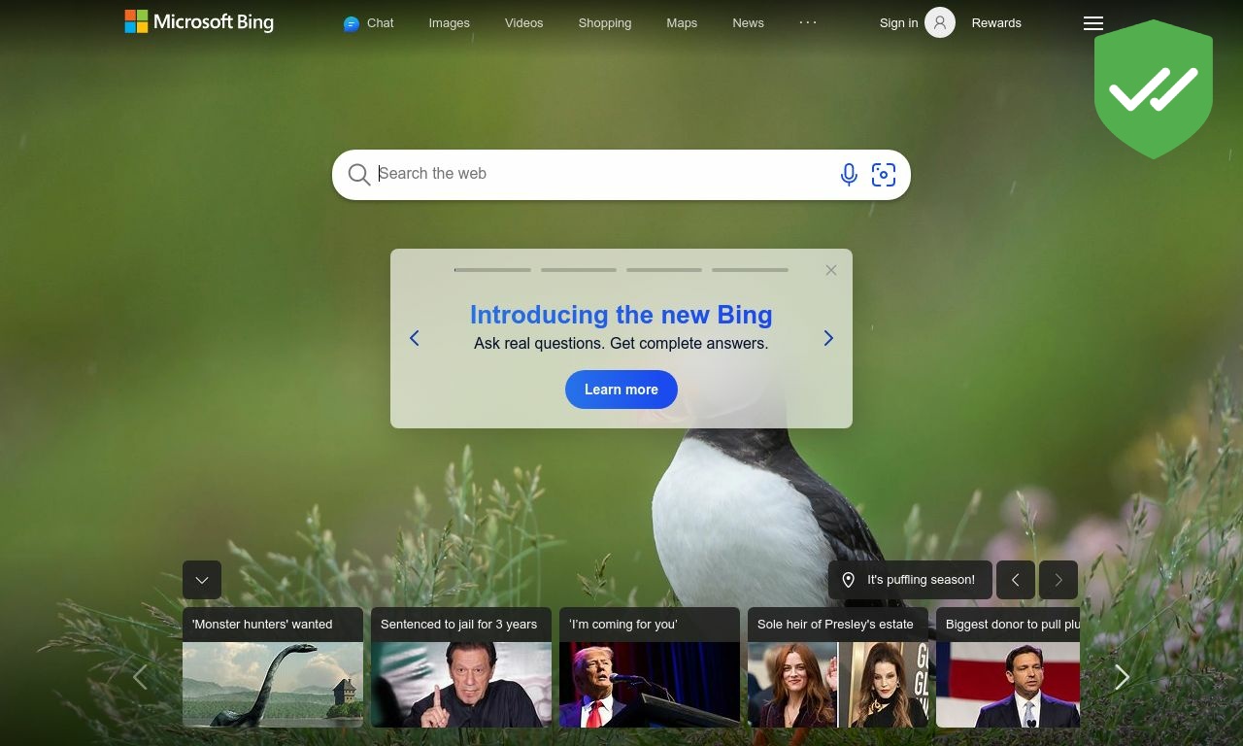Click the Learn more button

tap(621, 390)
